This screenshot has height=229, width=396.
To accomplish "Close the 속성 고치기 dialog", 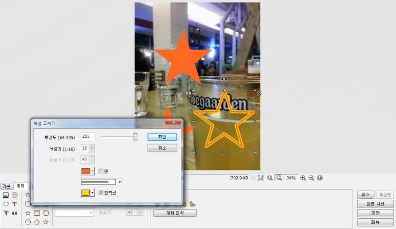I will [x=174, y=122].
